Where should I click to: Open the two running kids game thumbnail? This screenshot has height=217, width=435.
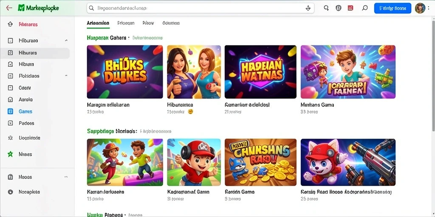coord(125,162)
